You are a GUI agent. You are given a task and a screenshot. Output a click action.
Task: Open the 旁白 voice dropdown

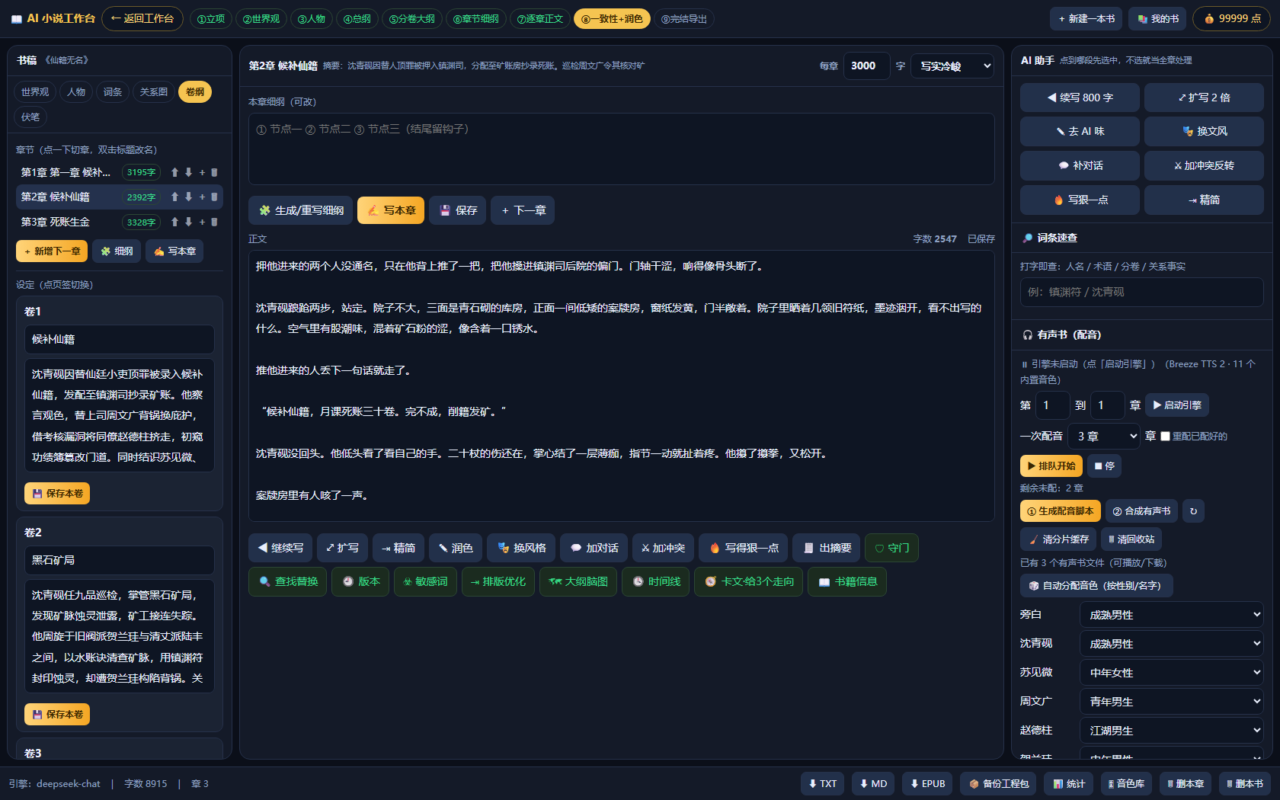1171,615
